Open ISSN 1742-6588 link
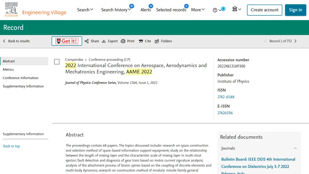This screenshot has width=309, height=174. tap(226, 97)
